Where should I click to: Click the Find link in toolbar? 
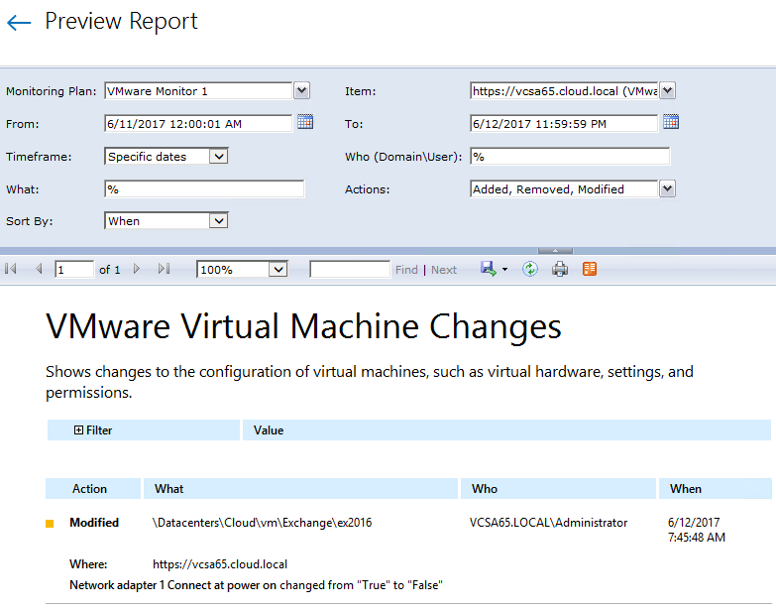(406, 270)
